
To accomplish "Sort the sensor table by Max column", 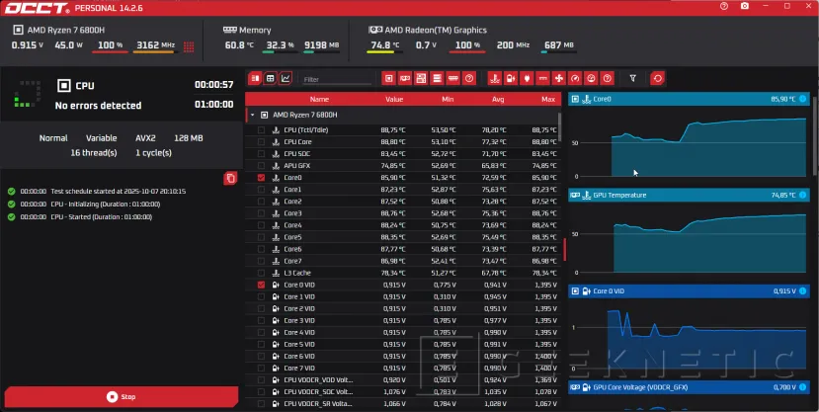I will [548, 99].
